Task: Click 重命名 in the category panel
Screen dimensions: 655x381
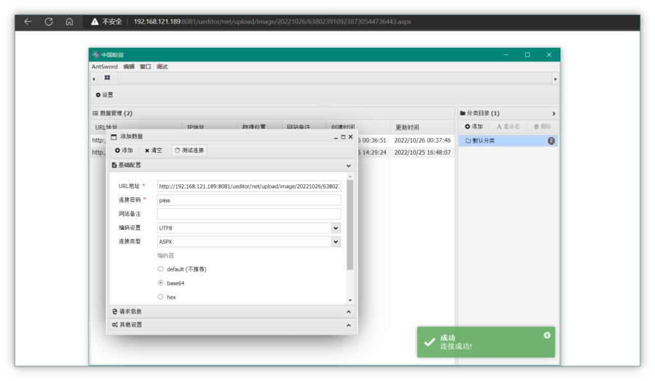Action: click(509, 127)
